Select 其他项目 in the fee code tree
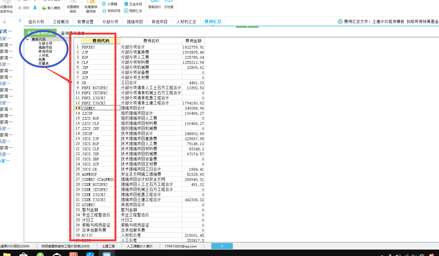This screenshot has height=256, width=439. point(45,51)
